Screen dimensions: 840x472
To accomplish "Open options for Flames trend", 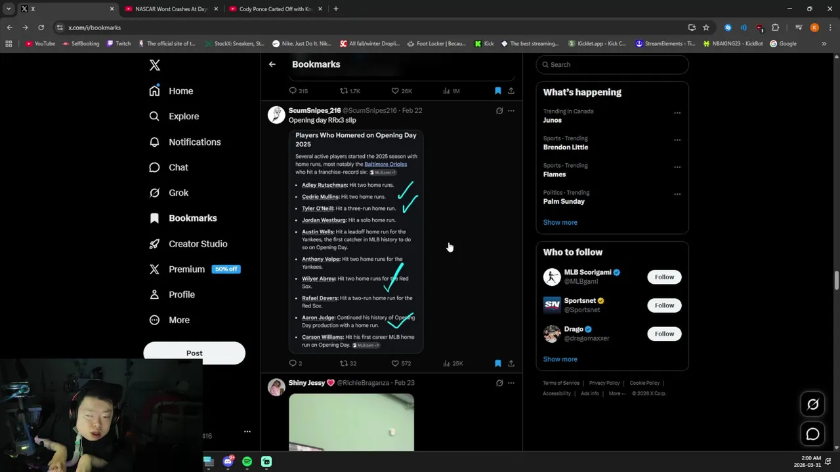I will click(677, 167).
